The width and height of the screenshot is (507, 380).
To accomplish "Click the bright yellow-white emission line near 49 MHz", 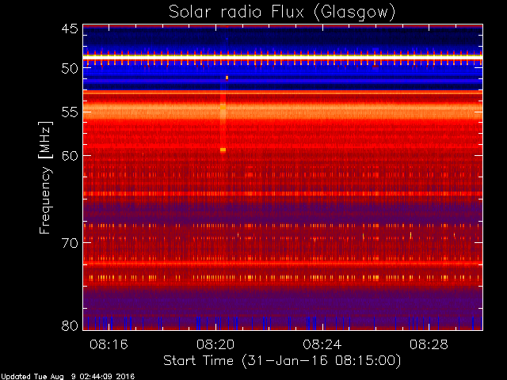I will (283, 57).
